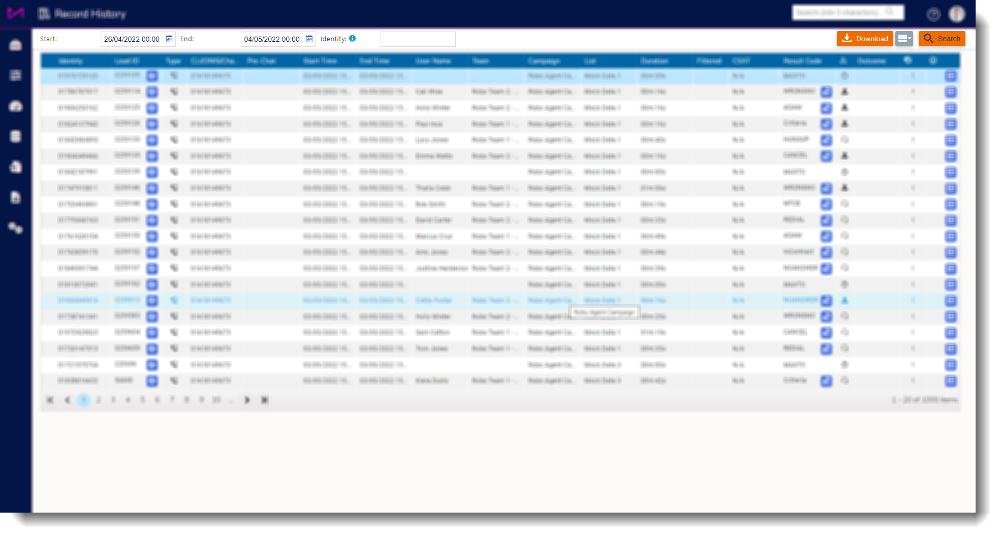The width and height of the screenshot is (1001, 538).
Task: Open lead details icon in Lucy Jones row
Action: pos(152,140)
